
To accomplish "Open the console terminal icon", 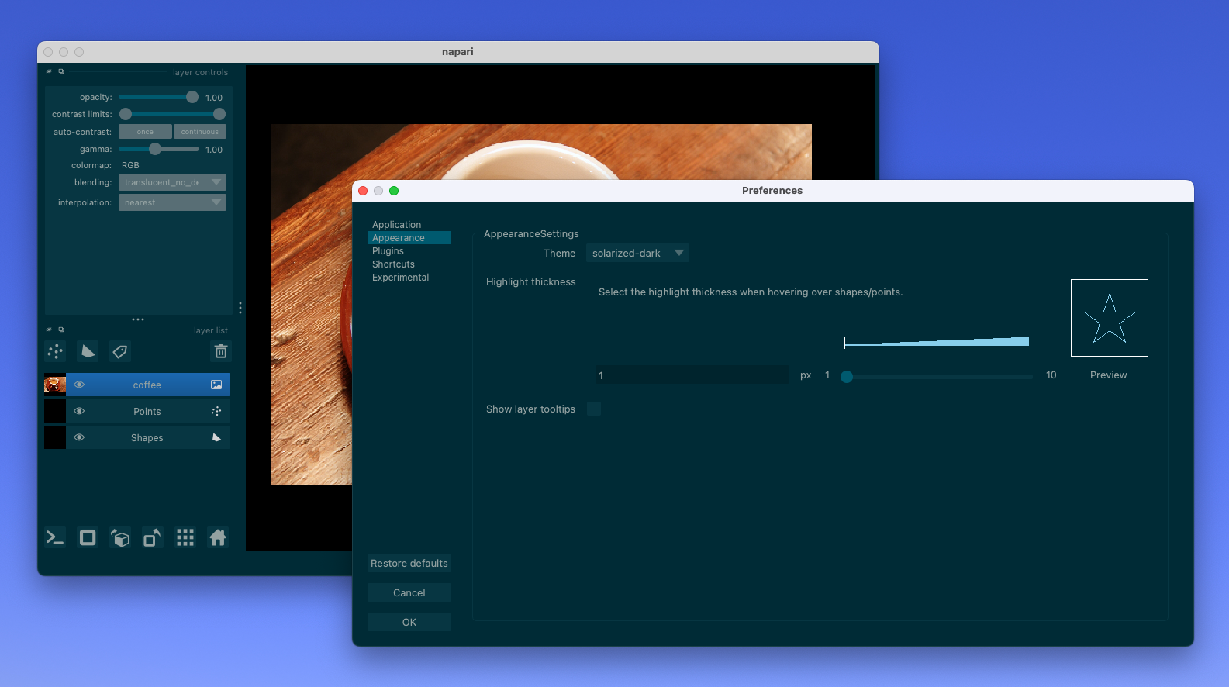I will point(55,537).
